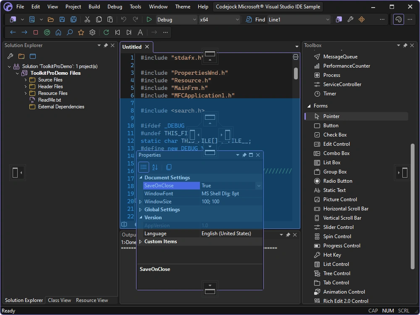420x315 pixels.
Task: Select the Combo Box item in the Toolbox
Action: point(356,153)
